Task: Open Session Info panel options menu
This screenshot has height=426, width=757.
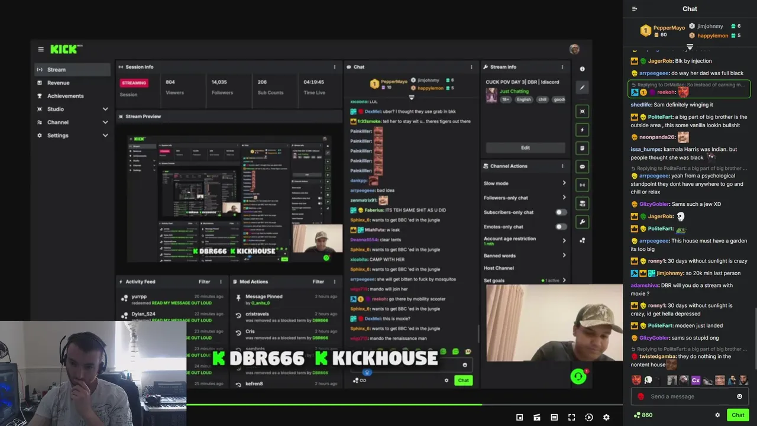Action: pos(335,67)
